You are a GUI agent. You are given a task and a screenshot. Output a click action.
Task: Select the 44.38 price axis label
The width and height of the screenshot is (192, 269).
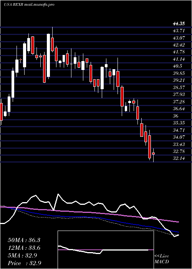click(x=179, y=24)
